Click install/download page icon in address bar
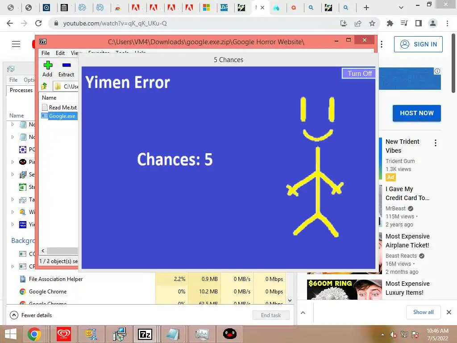The width and height of the screenshot is (457, 343). 344,23
